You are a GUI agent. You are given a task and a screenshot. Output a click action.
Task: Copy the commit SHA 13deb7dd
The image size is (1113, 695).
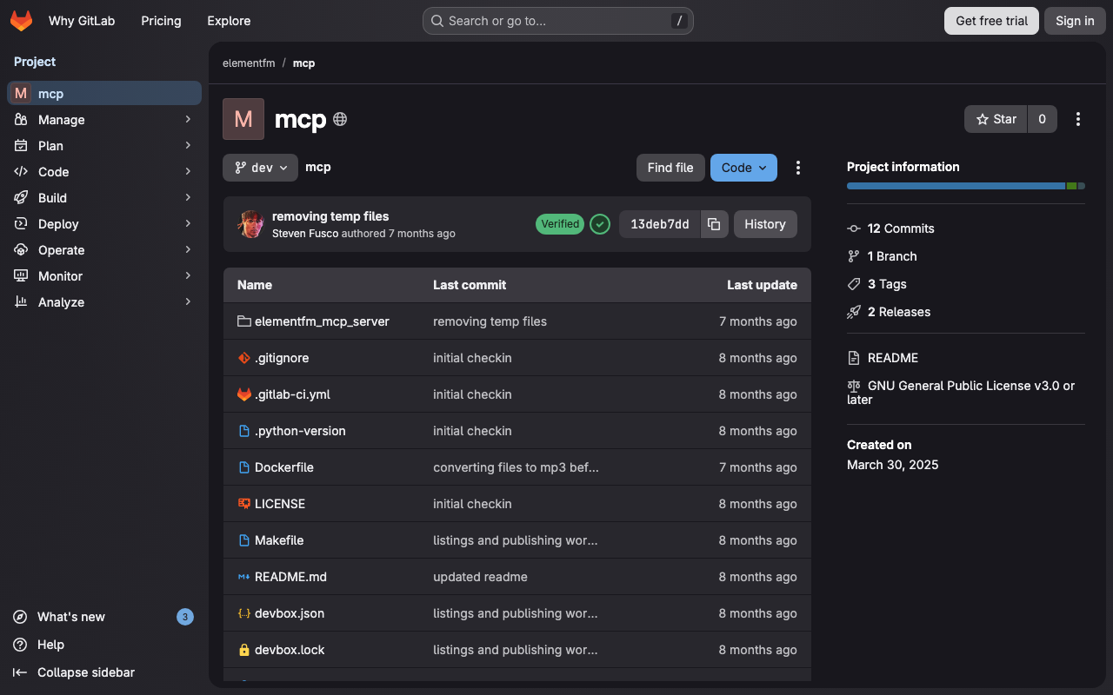(714, 224)
